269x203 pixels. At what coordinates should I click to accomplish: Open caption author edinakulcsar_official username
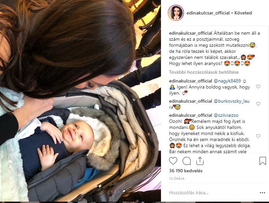coord(191,33)
